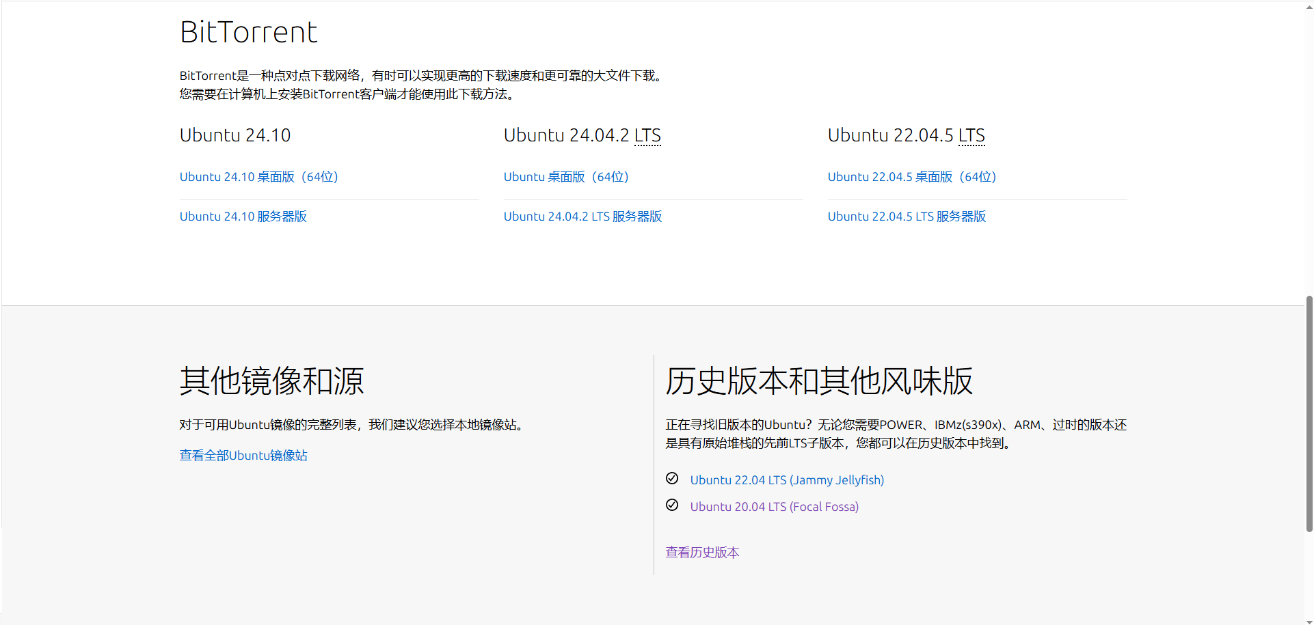Click the Ubuntu 24.10 heading
The height and width of the screenshot is (625, 1314).
235,135
